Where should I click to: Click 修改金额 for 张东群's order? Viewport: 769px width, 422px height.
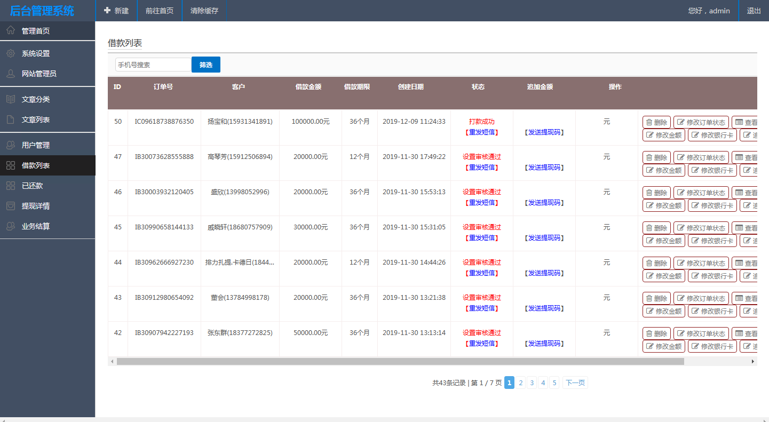(664, 346)
